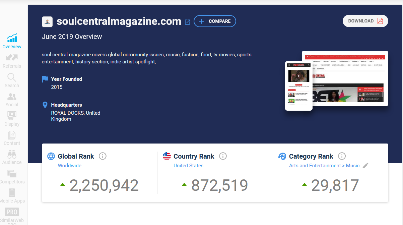Click the Country Rank heading

coord(194,156)
